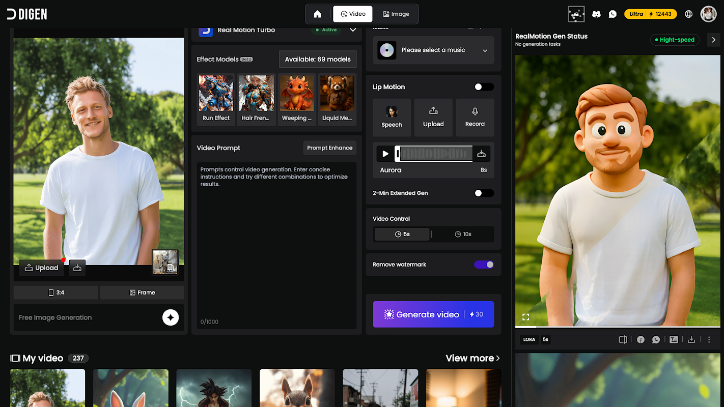Click the Prompt Enhance button
Screen dimensions: 724x407
click(x=329, y=148)
